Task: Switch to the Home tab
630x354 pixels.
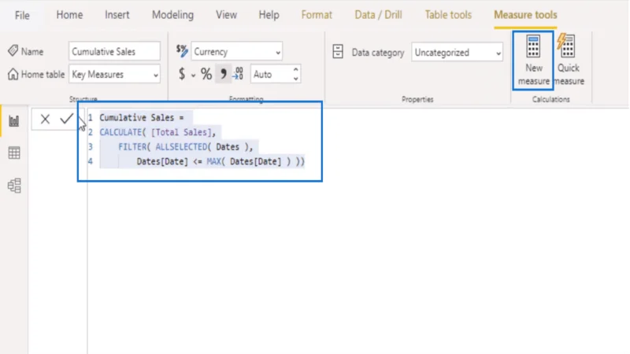Action: point(69,15)
